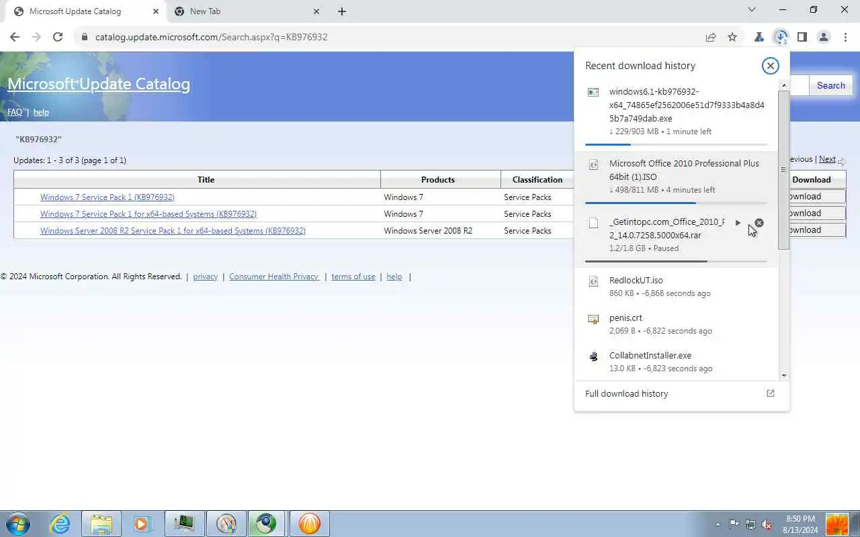Open the Chrome three-dot menu
The image size is (860, 537).
click(845, 37)
